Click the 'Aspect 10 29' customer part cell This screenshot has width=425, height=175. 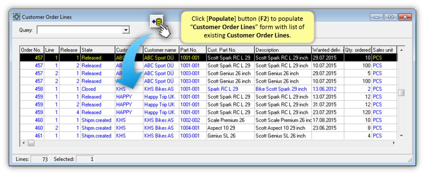coord(230,128)
